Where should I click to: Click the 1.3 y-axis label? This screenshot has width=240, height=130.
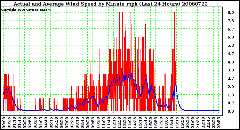(x=231, y=95)
